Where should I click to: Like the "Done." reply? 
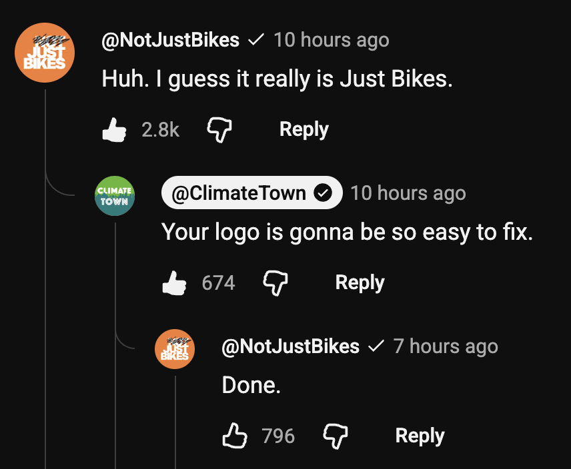(x=235, y=436)
